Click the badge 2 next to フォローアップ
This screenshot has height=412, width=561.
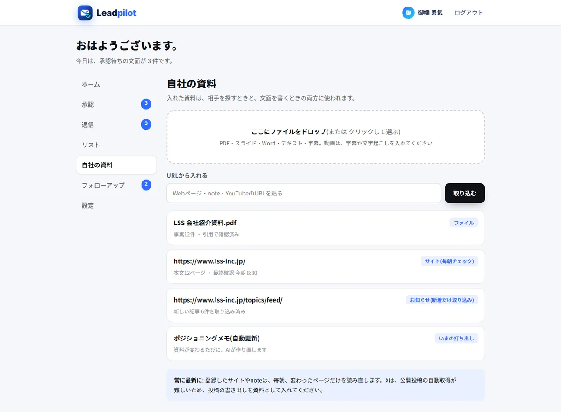tap(146, 185)
